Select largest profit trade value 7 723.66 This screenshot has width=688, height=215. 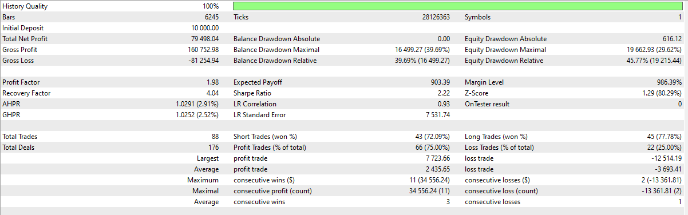pos(438,158)
